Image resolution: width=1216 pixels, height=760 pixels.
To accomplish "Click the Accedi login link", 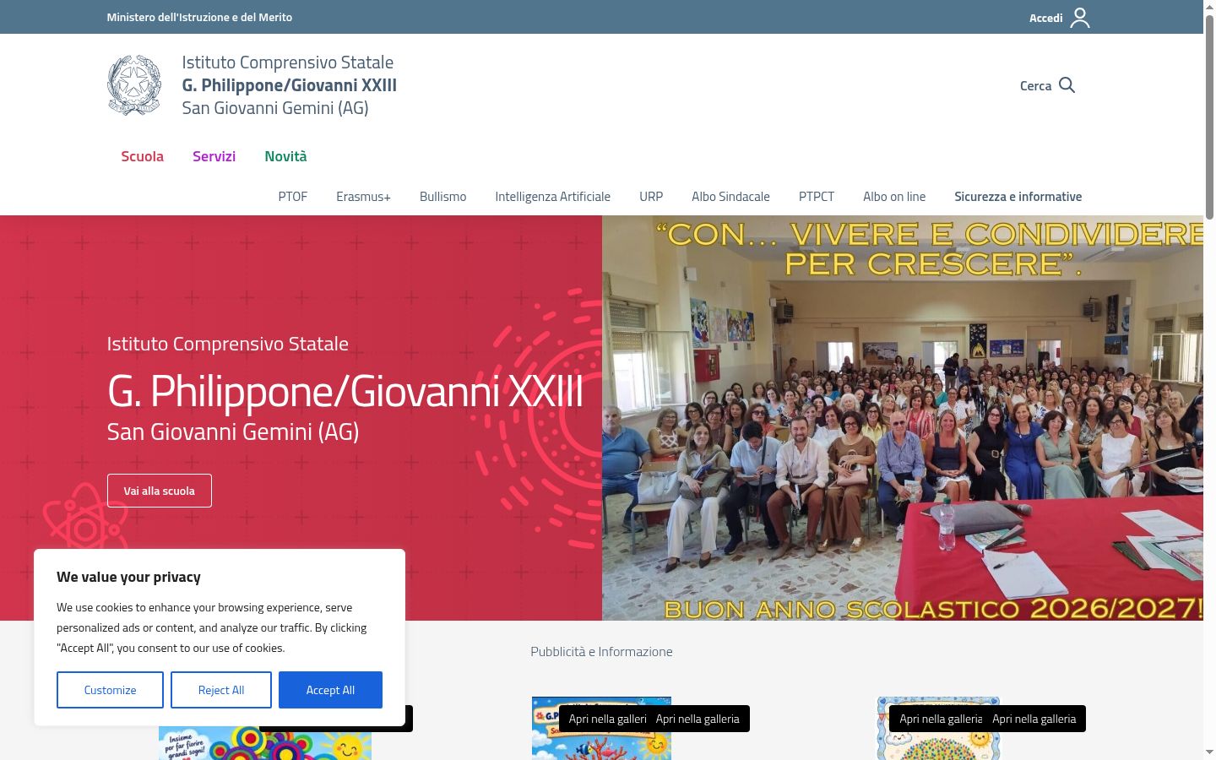I will pos(1045,18).
